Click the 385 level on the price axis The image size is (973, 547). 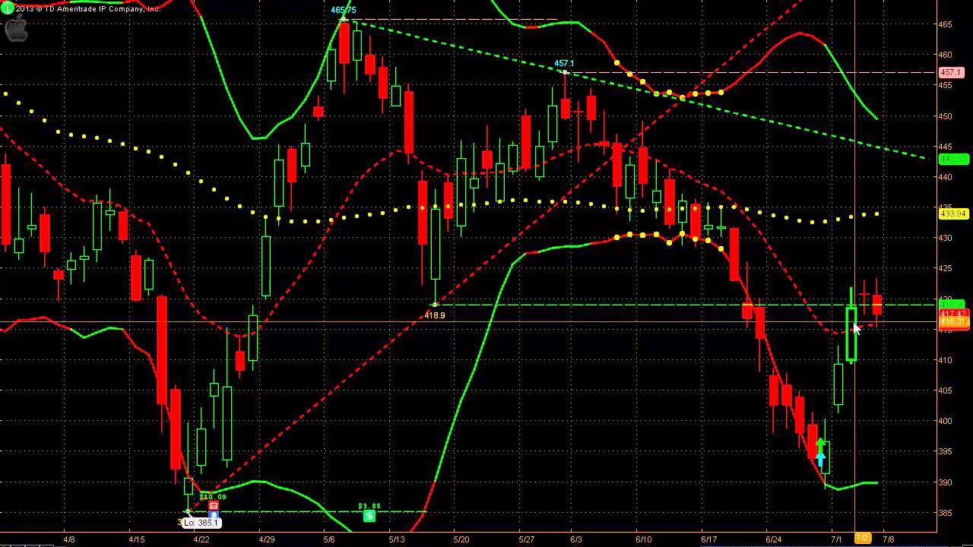(945, 513)
